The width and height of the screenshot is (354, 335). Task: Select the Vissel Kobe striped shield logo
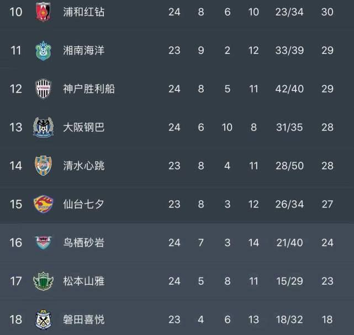pos(43,89)
